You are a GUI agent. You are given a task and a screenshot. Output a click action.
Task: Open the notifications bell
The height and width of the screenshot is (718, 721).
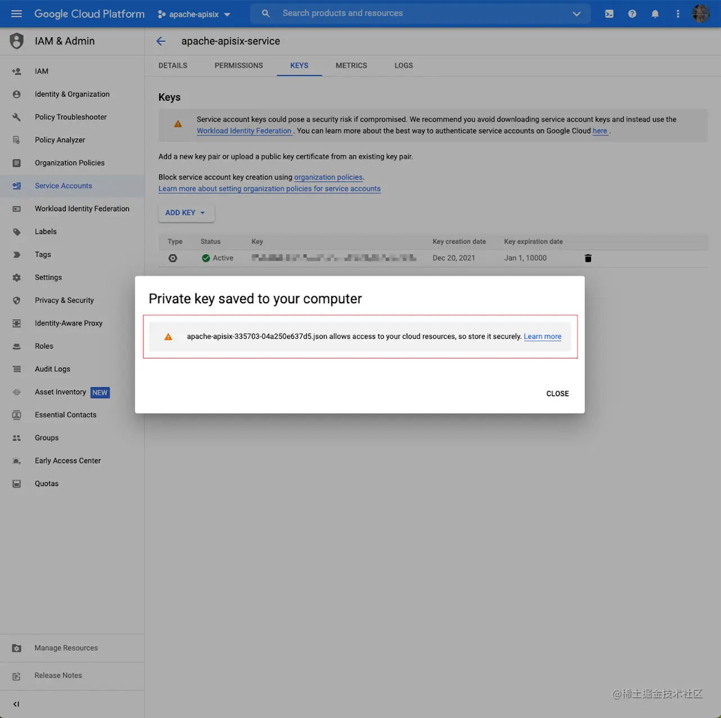coord(655,14)
